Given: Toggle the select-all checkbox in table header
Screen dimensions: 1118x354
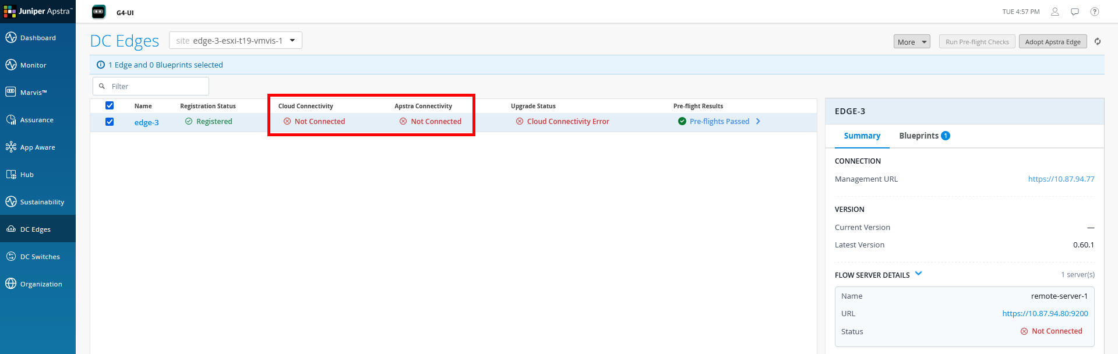Looking at the screenshot, I should click(x=110, y=105).
